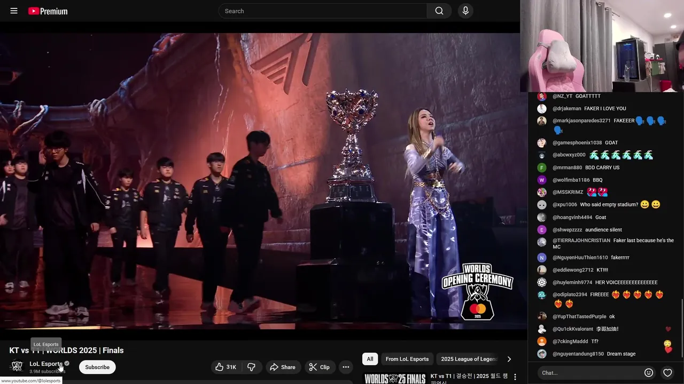Open LoL Esports channel name link
The width and height of the screenshot is (684, 384).
point(46,364)
